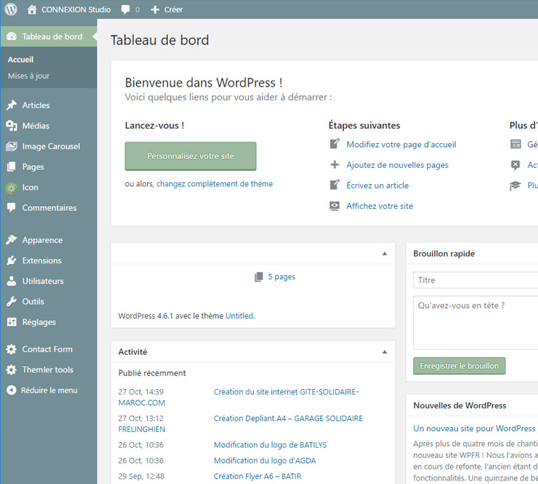
Task: Click the WordPress logo icon
Action: (11, 9)
